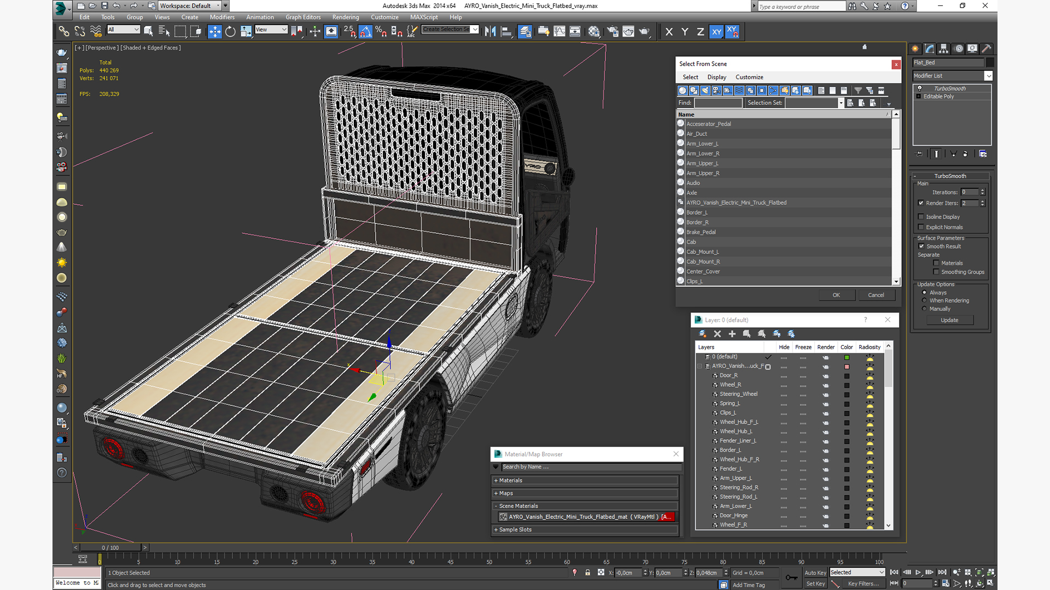
Task: Adjust Iterations stepper in TurboSmooth
Action: coord(982,192)
